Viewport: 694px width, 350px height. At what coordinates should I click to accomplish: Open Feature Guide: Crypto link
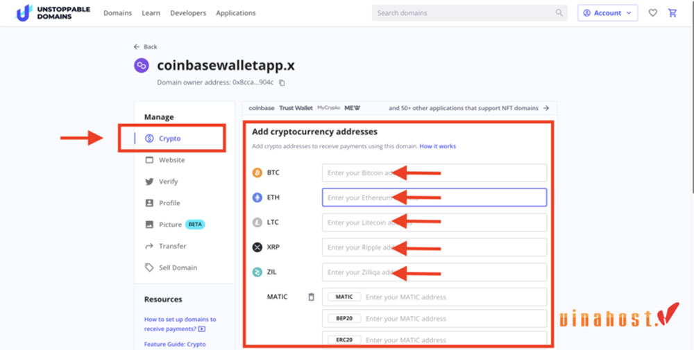coord(175,344)
